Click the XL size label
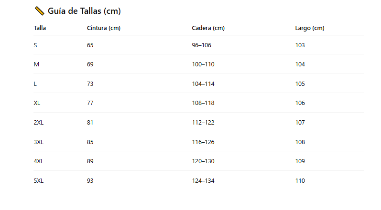Screen dimensions: 381x210 click(x=37, y=103)
